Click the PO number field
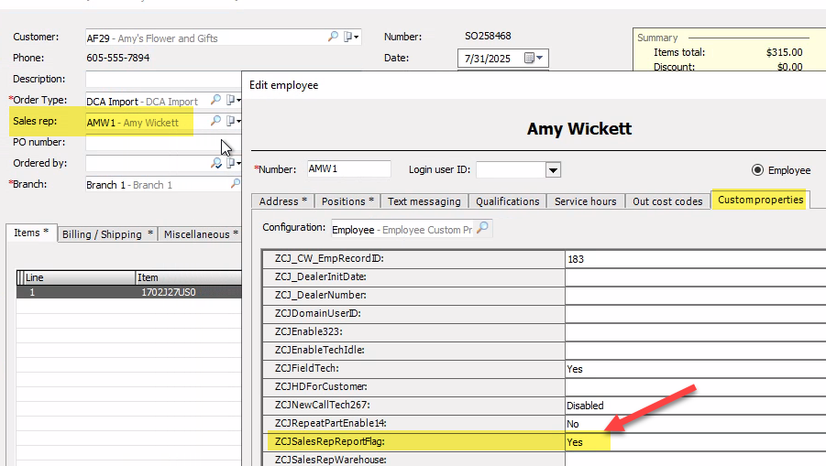 163,142
